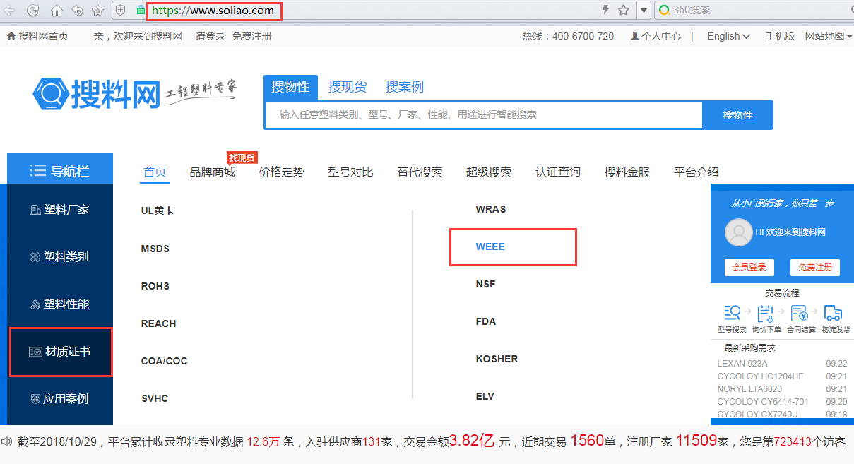Image resolution: width=854 pixels, height=464 pixels.
Task: Click the 物流发货 truck icon
Action: click(x=834, y=313)
